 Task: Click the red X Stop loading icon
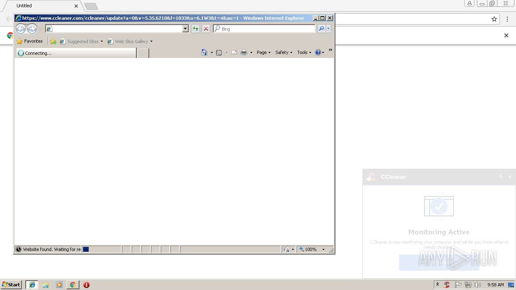206,29
